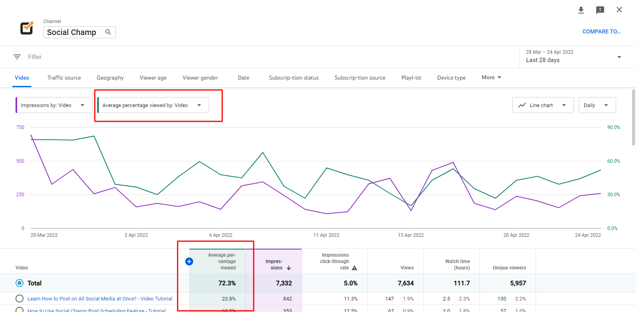The width and height of the screenshot is (636, 312).
Task: Add a metric with blue plus icon
Action: coord(189,261)
